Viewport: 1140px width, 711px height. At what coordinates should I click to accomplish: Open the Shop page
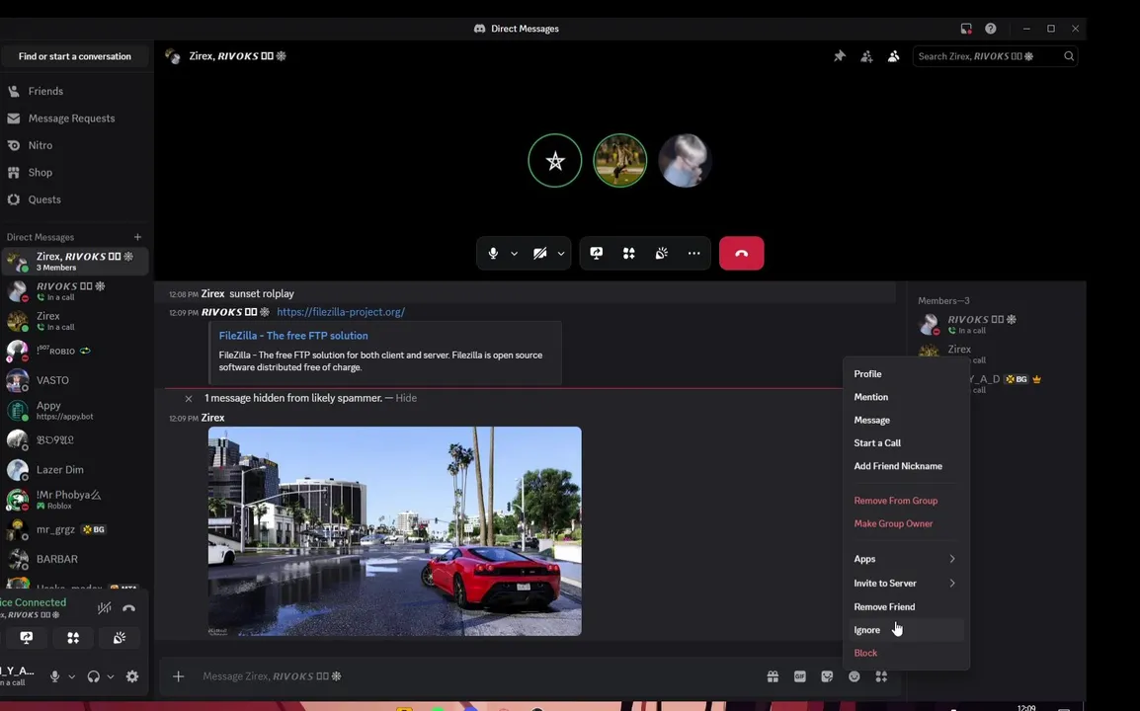[x=75, y=172]
